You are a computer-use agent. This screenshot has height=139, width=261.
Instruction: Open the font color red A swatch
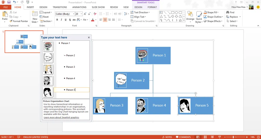[x=93, y=20]
